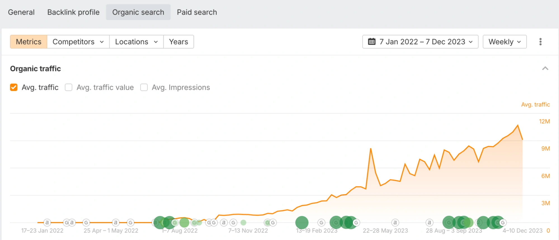
Task: Click small light-green dot above 7–13 Nov 2022
Action: (x=243, y=223)
